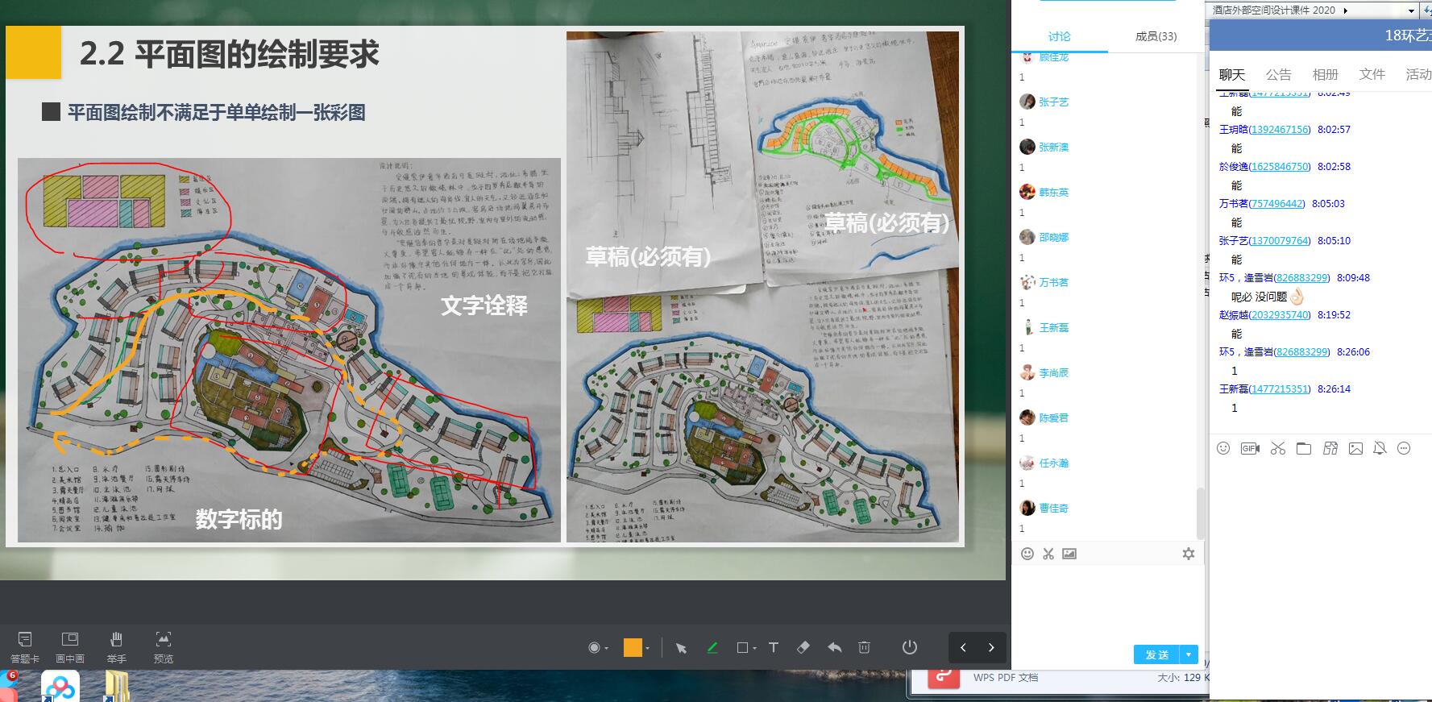1432x702 pixels.
Task: Select member 张新澳 in the discussion list
Action: [1053, 147]
